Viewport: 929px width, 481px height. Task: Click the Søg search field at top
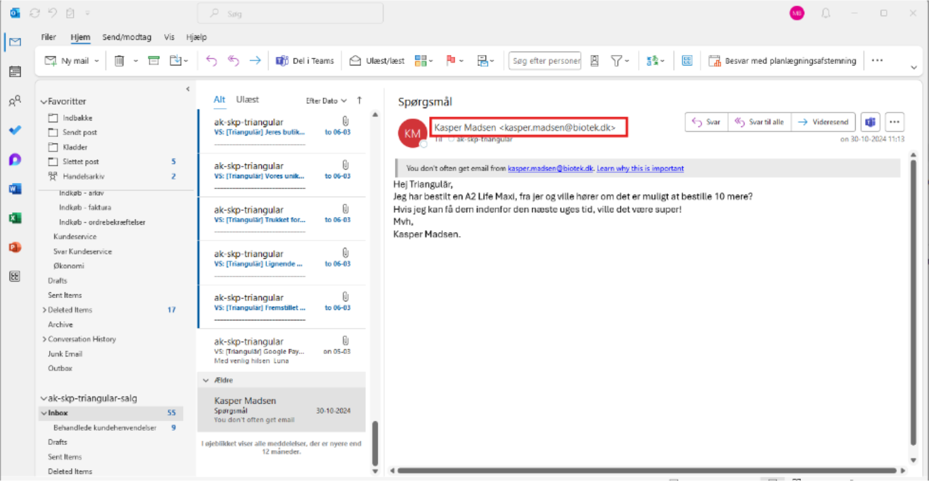pos(290,14)
